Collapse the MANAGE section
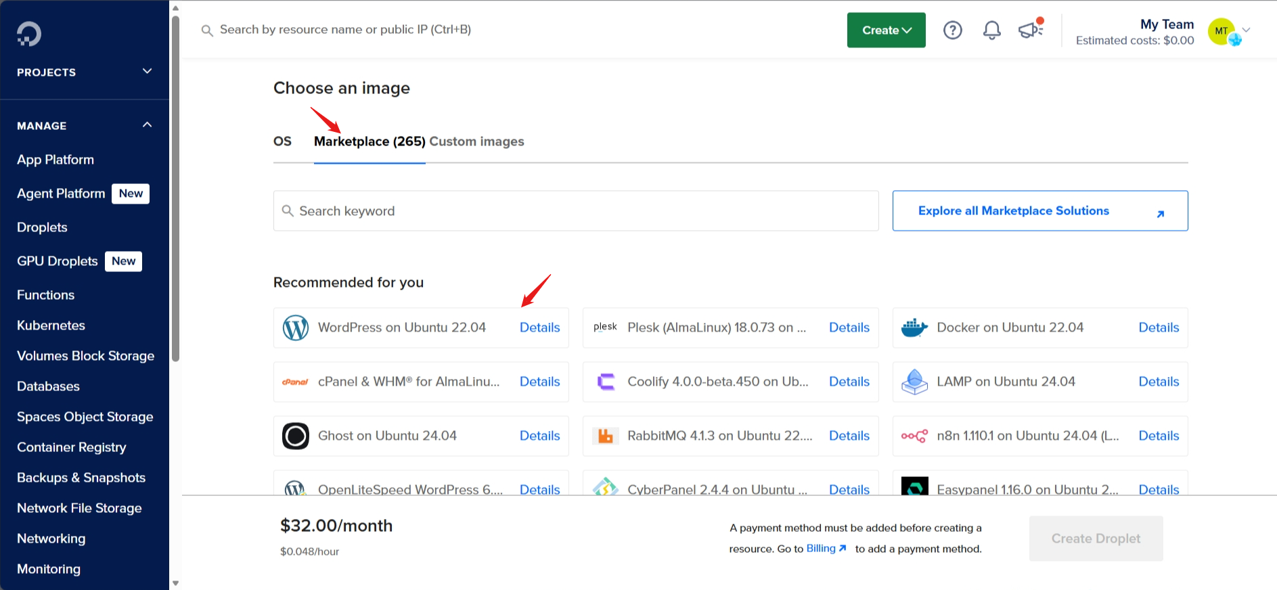The width and height of the screenshot is (1277, 590). pos(85,125)
